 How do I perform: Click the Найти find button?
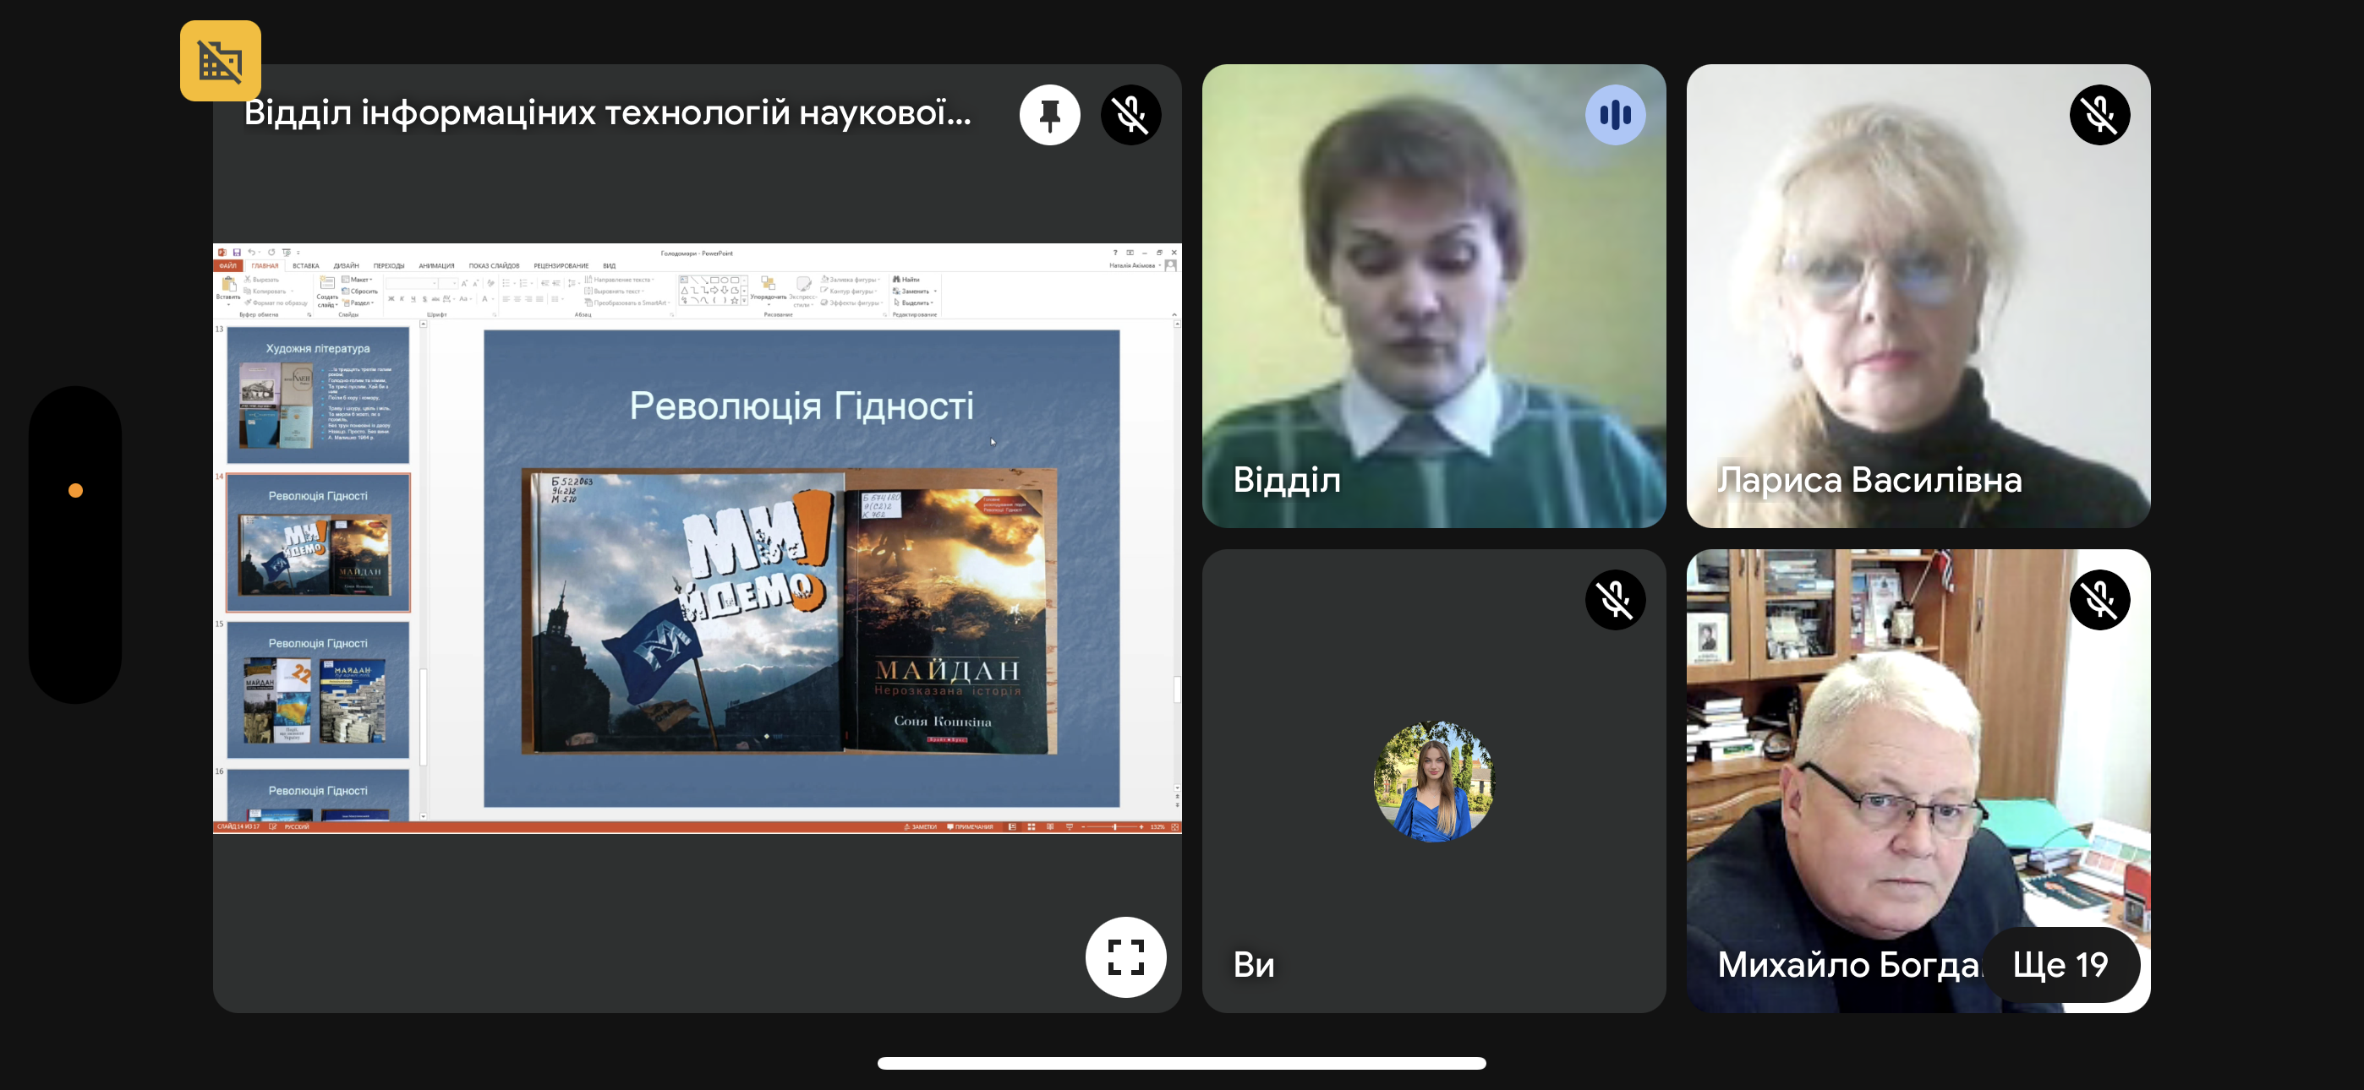coord(906,280)
